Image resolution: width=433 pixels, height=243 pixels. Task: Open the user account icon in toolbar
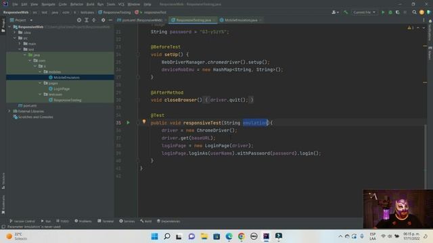pos(335,12)
